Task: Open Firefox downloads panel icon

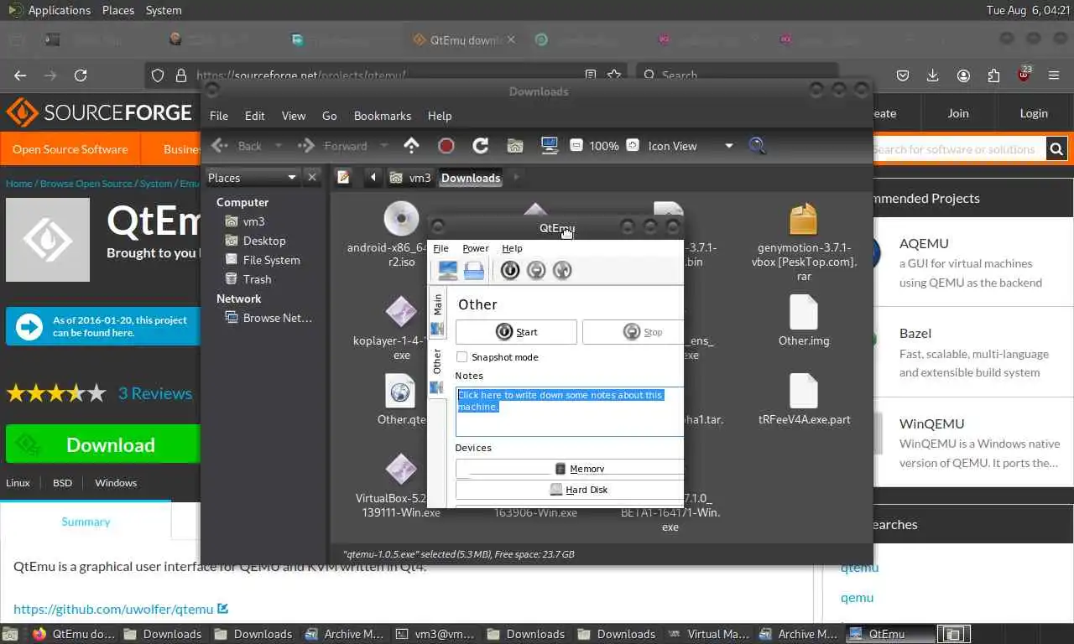Action: [932, 75]
